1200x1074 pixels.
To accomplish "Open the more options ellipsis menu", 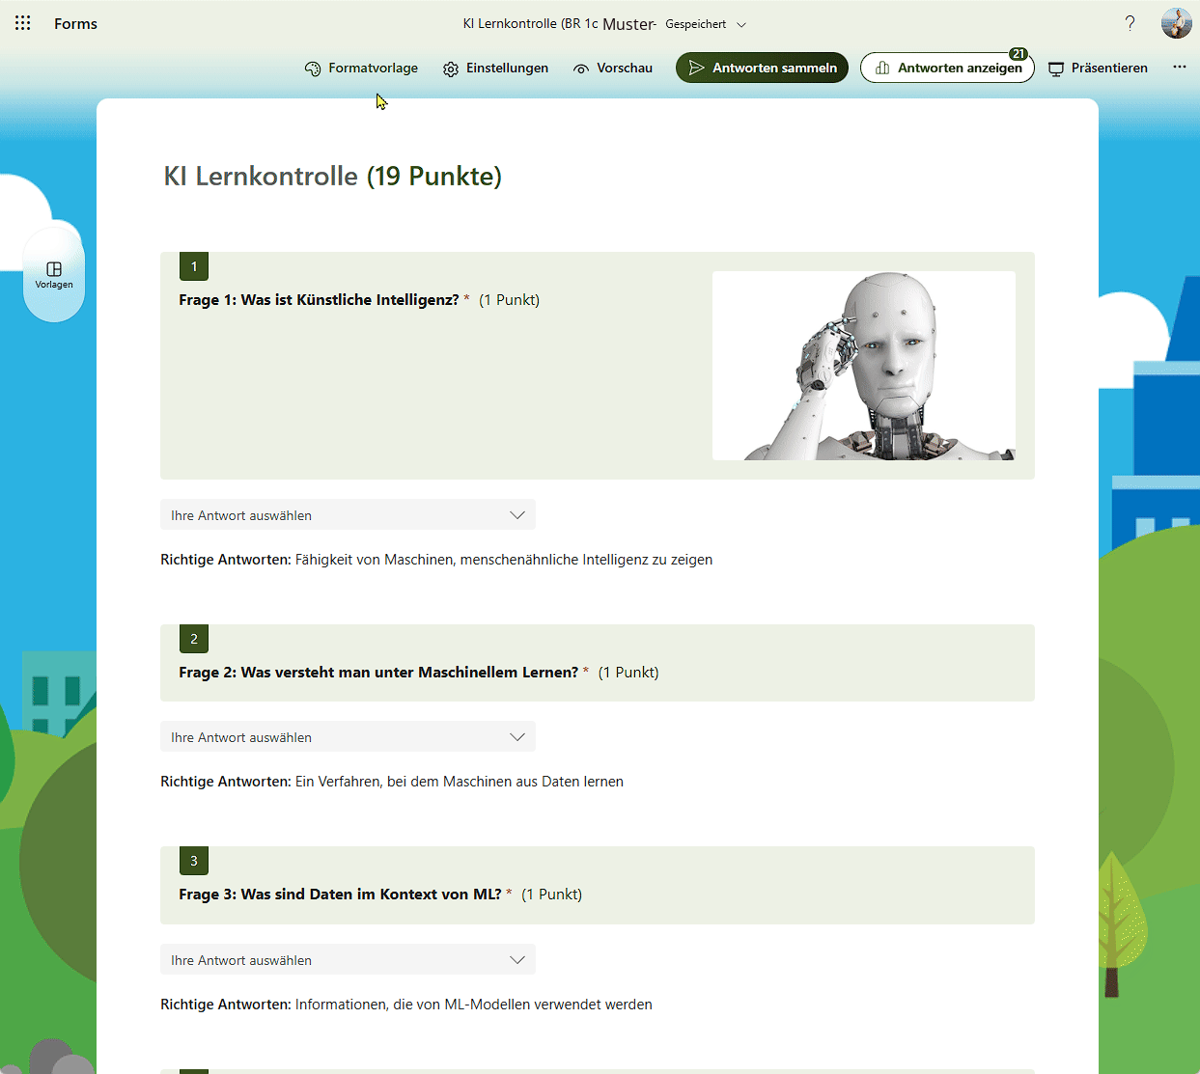I will coord(1180,68).
